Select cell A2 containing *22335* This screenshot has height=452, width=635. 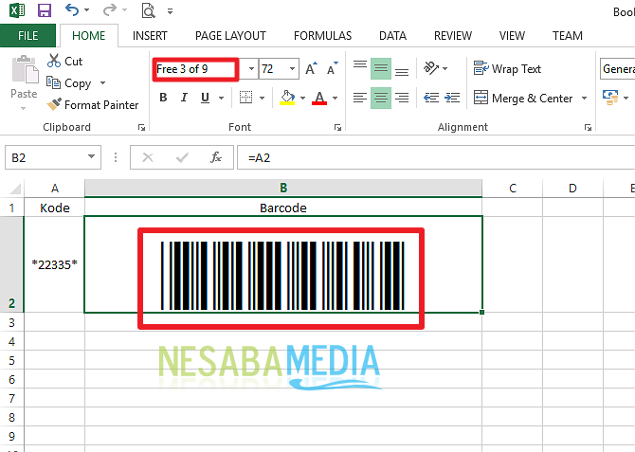[54, 263]
